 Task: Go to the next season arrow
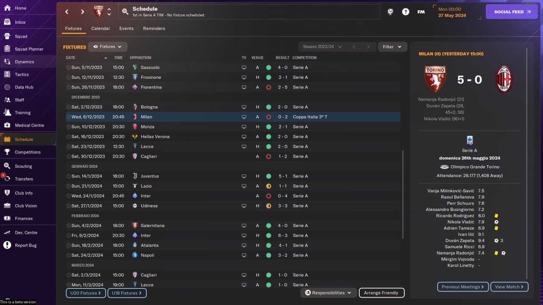[x=369, y=47]
